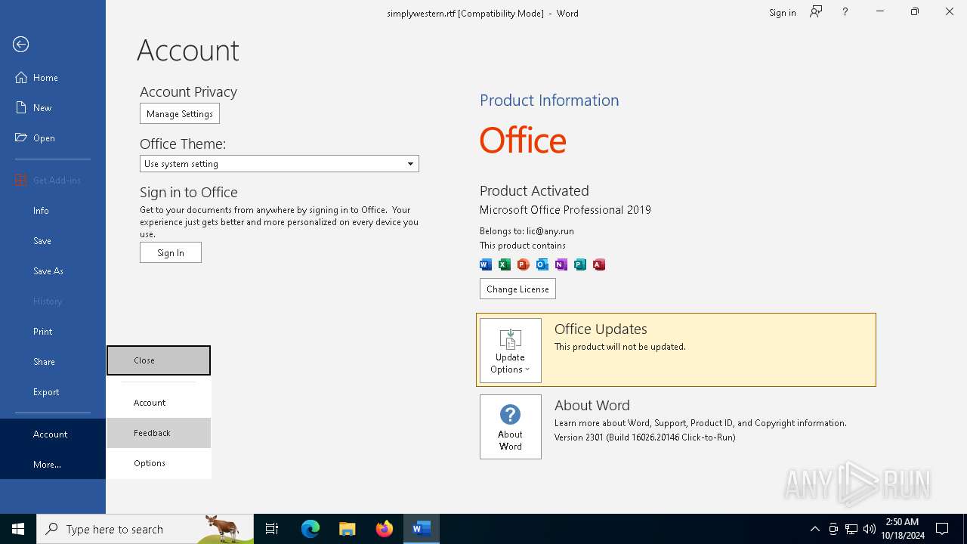Open the Update Options dropdown button
This screenshot has width=967, height=544.
coord(511,351)
